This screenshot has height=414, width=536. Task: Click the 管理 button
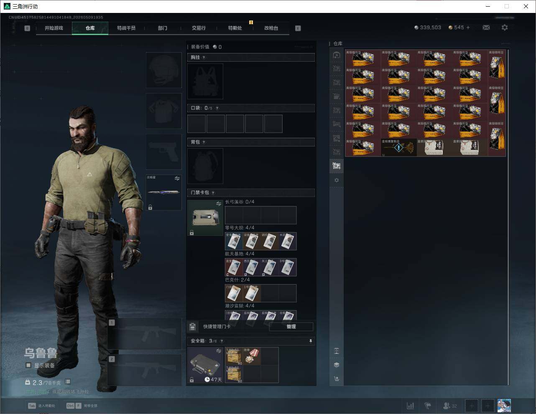291,327
